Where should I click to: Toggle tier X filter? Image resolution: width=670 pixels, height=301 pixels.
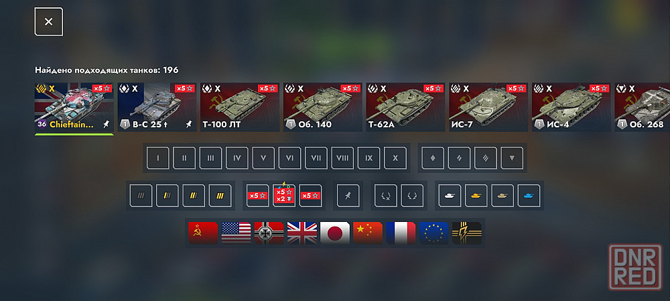point(395,158)
